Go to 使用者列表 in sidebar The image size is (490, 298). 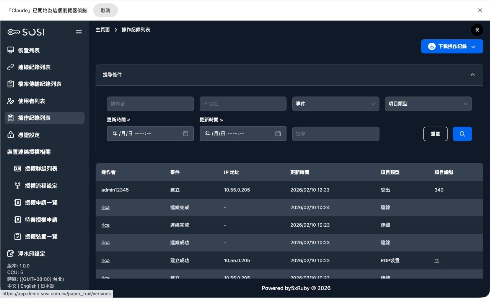pos(31,101)
